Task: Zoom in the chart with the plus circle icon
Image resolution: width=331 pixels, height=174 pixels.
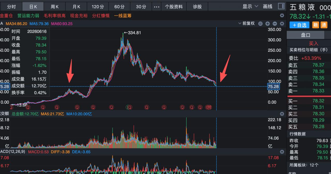Action: 268,24
